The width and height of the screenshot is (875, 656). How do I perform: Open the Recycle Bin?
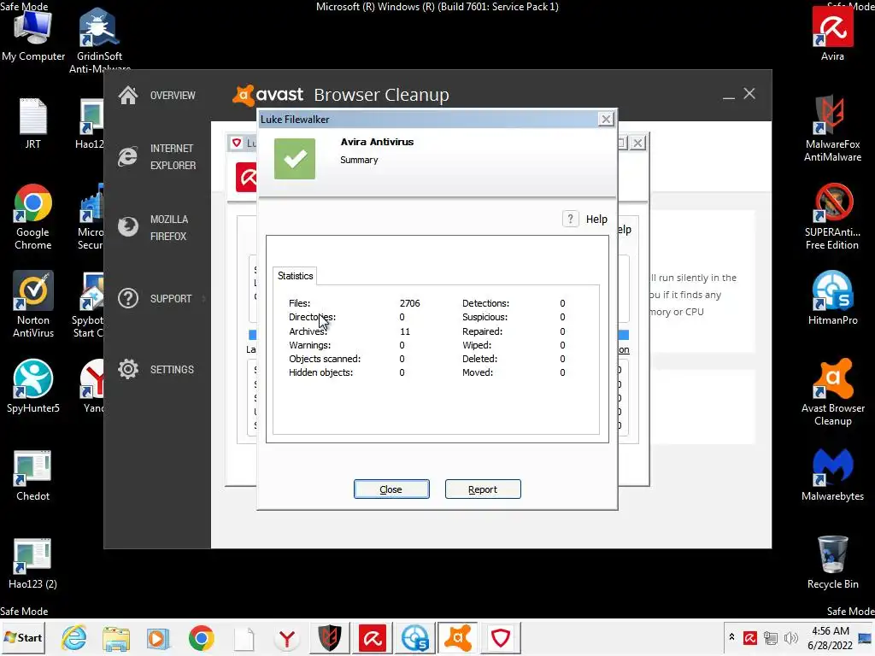(x=832, y=564)
